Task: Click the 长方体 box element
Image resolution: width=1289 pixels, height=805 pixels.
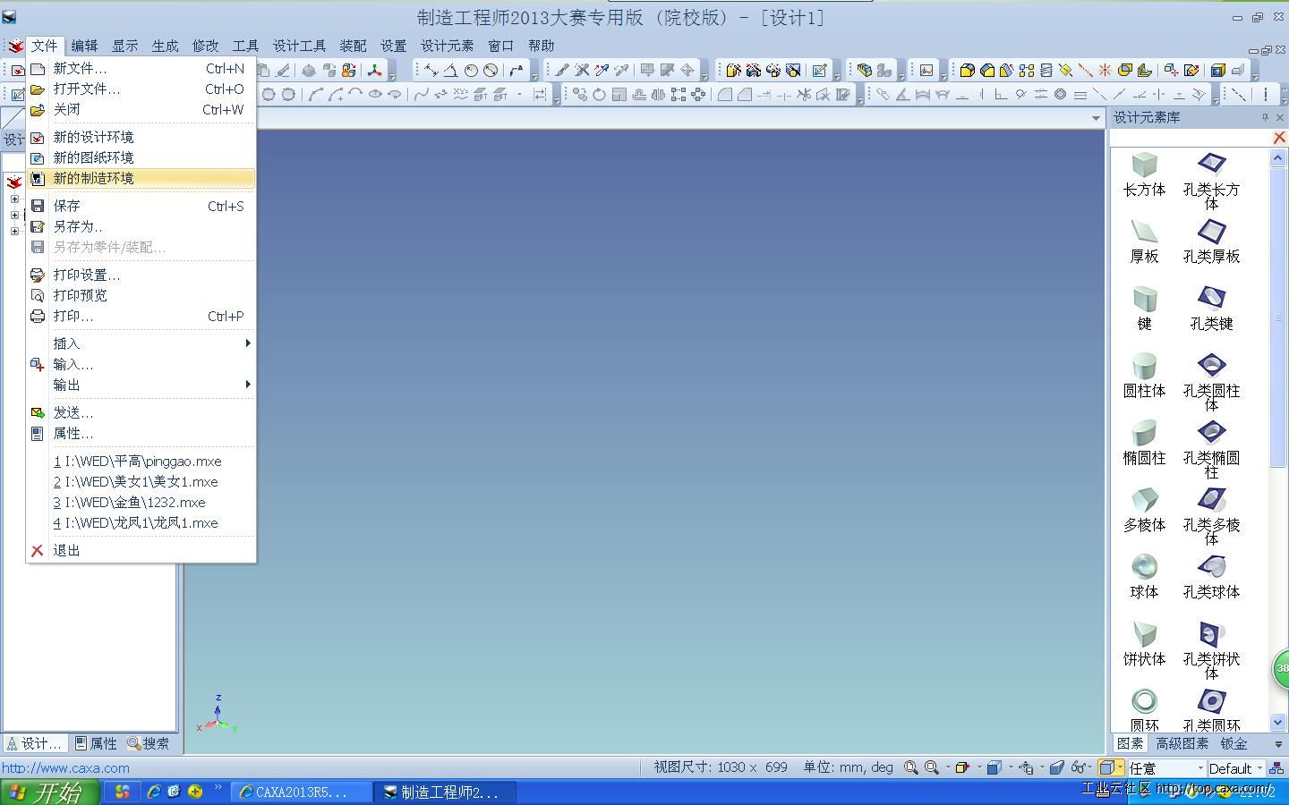Action: coord(1144,174)
